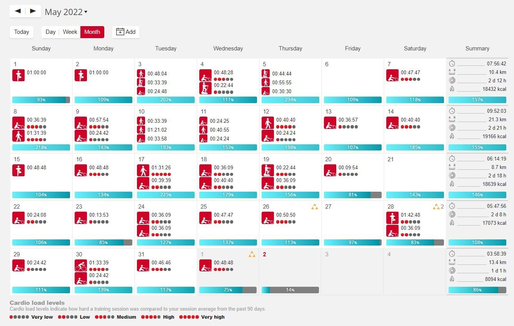
Task: Open the 01:31:26 walking session on May 17
Action: [x=143, y=171]
